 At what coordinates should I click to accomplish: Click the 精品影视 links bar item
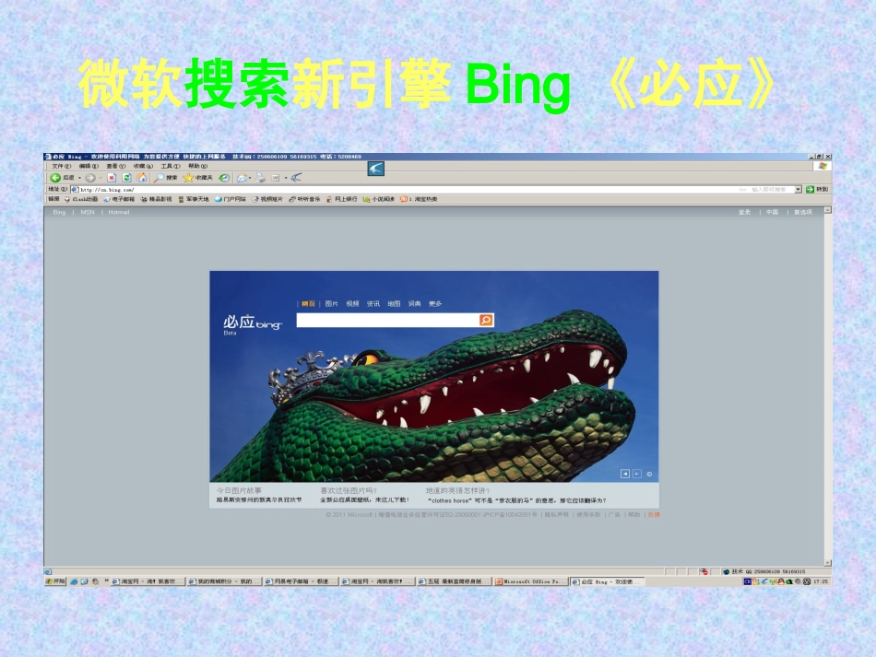[x=157, y=199]
